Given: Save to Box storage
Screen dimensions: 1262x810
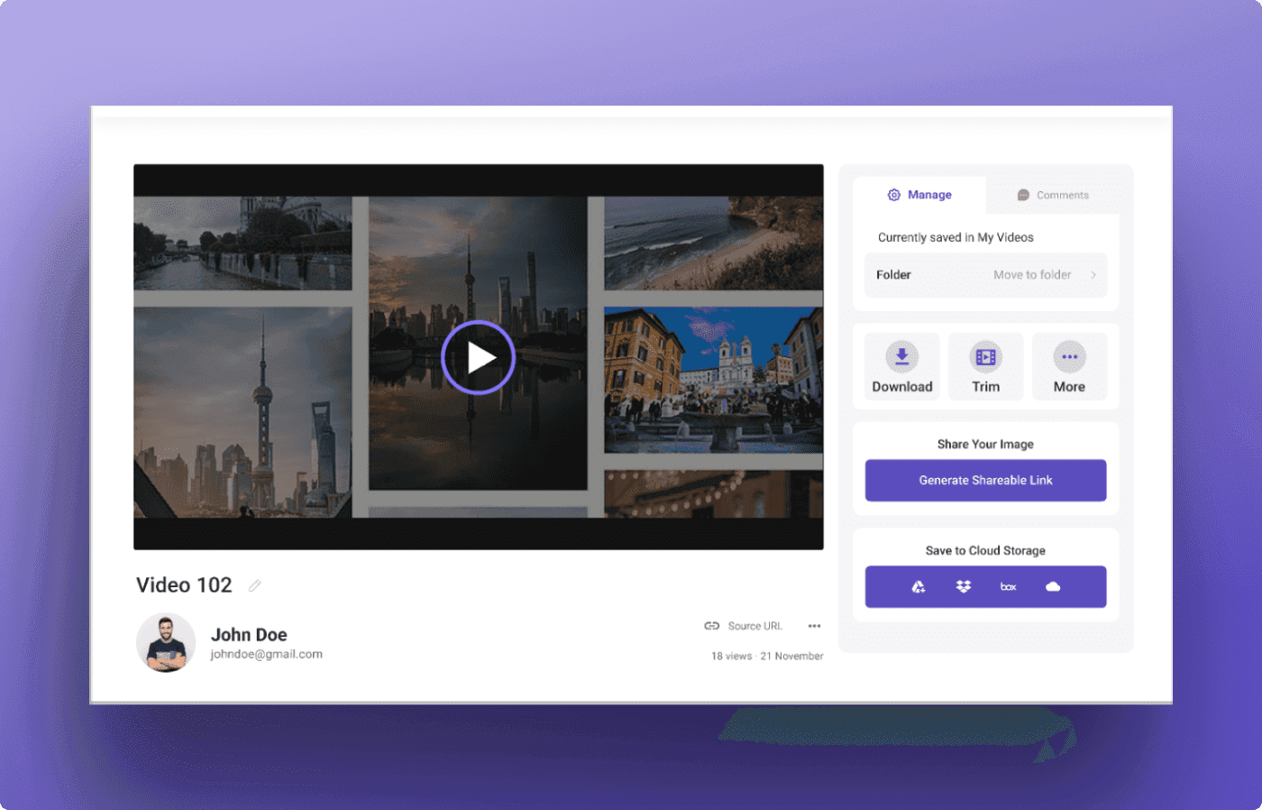Looking at the screenshot, I should tap(1008, 586).
